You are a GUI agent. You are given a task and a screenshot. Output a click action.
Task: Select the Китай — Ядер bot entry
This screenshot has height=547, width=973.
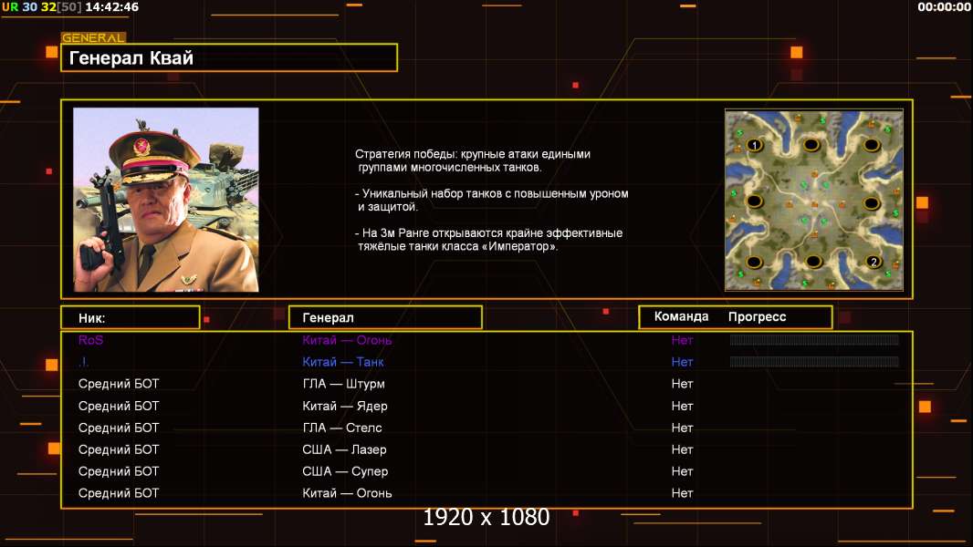(x=345, y=406)
